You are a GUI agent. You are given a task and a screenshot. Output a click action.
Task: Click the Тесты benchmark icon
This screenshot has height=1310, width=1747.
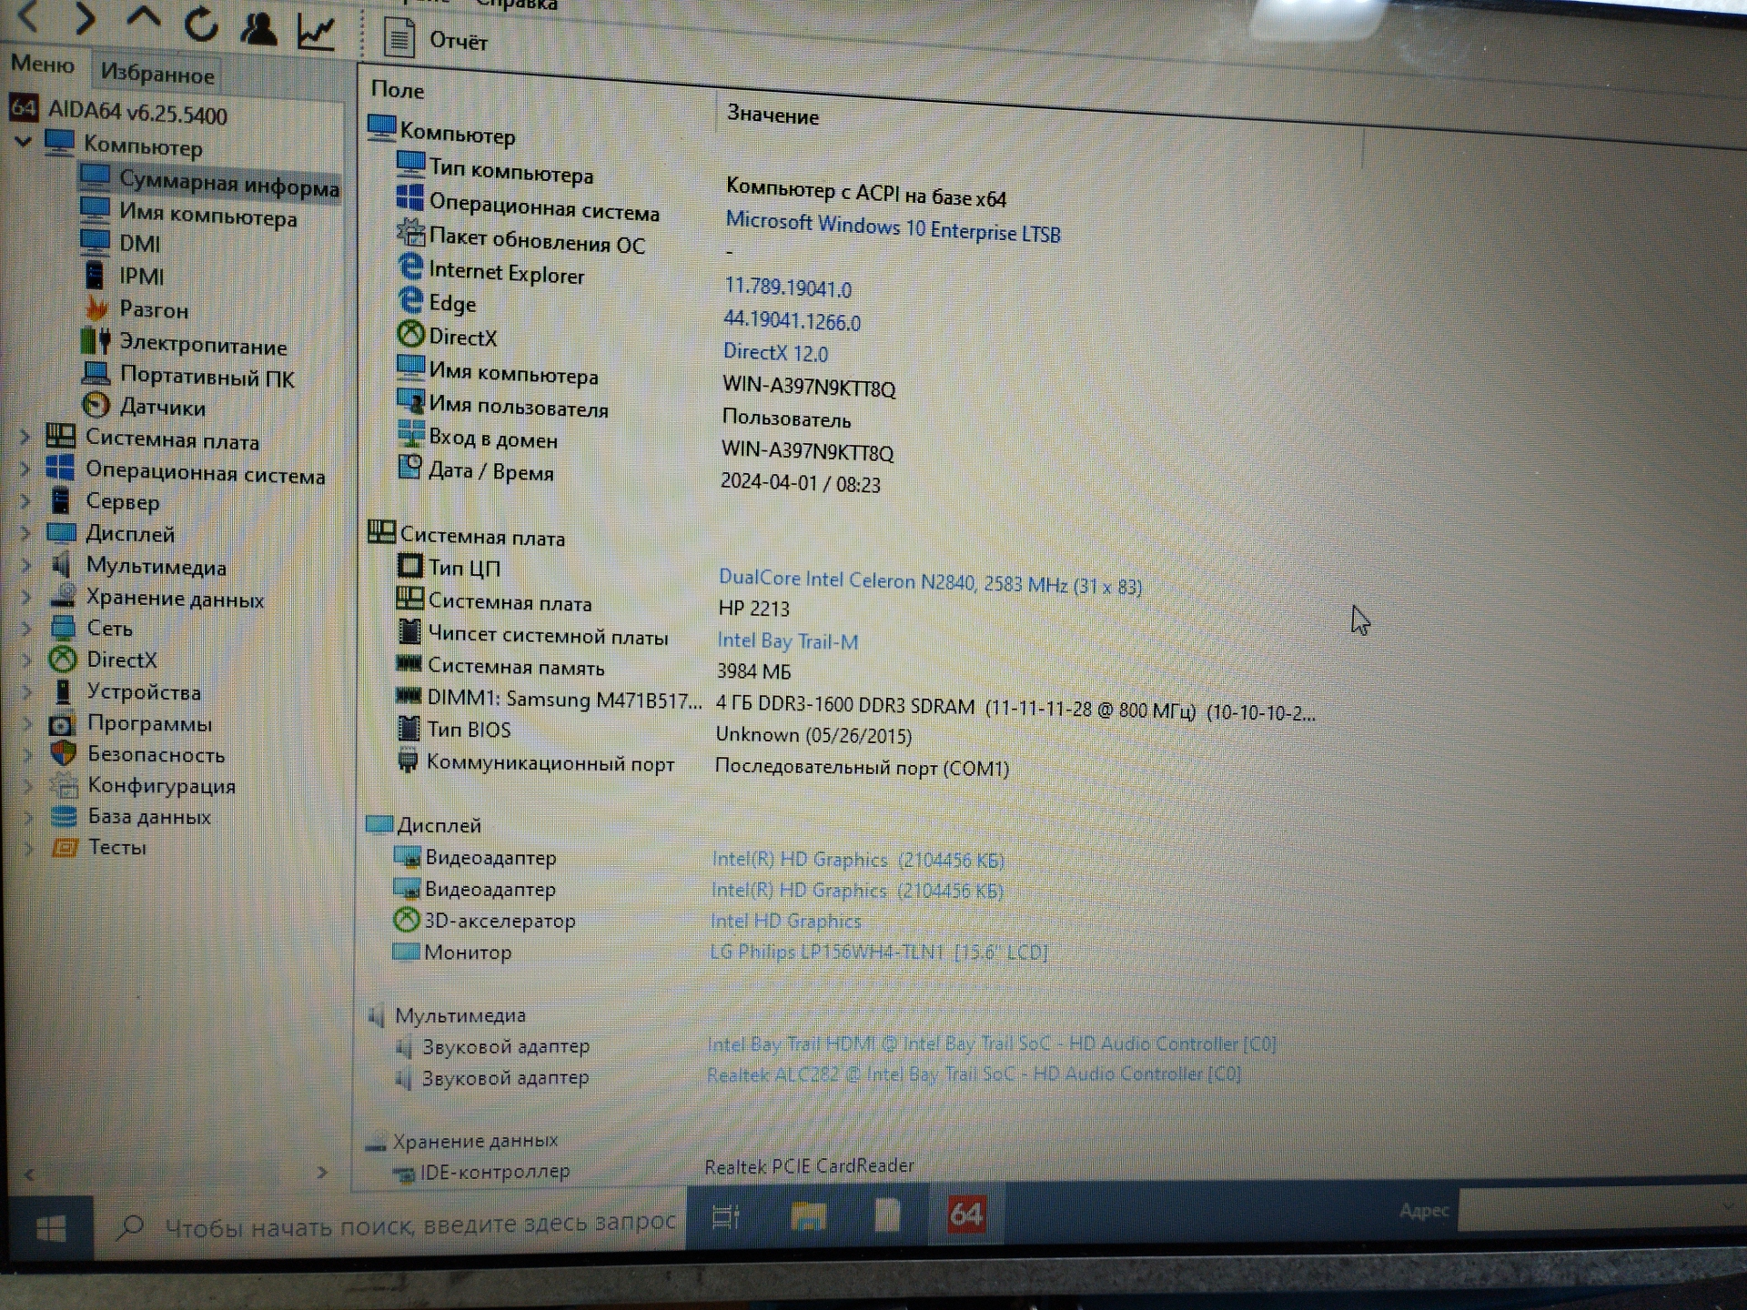point(65,847)
